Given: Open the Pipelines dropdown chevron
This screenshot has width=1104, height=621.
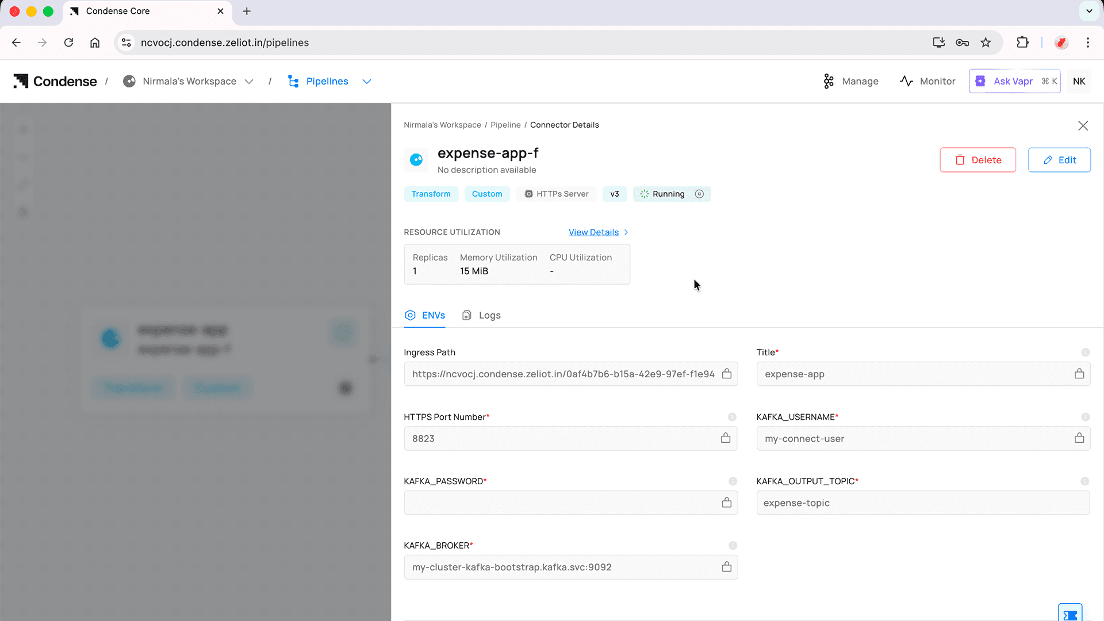Looking at the screenshot, I should (367, 81).
